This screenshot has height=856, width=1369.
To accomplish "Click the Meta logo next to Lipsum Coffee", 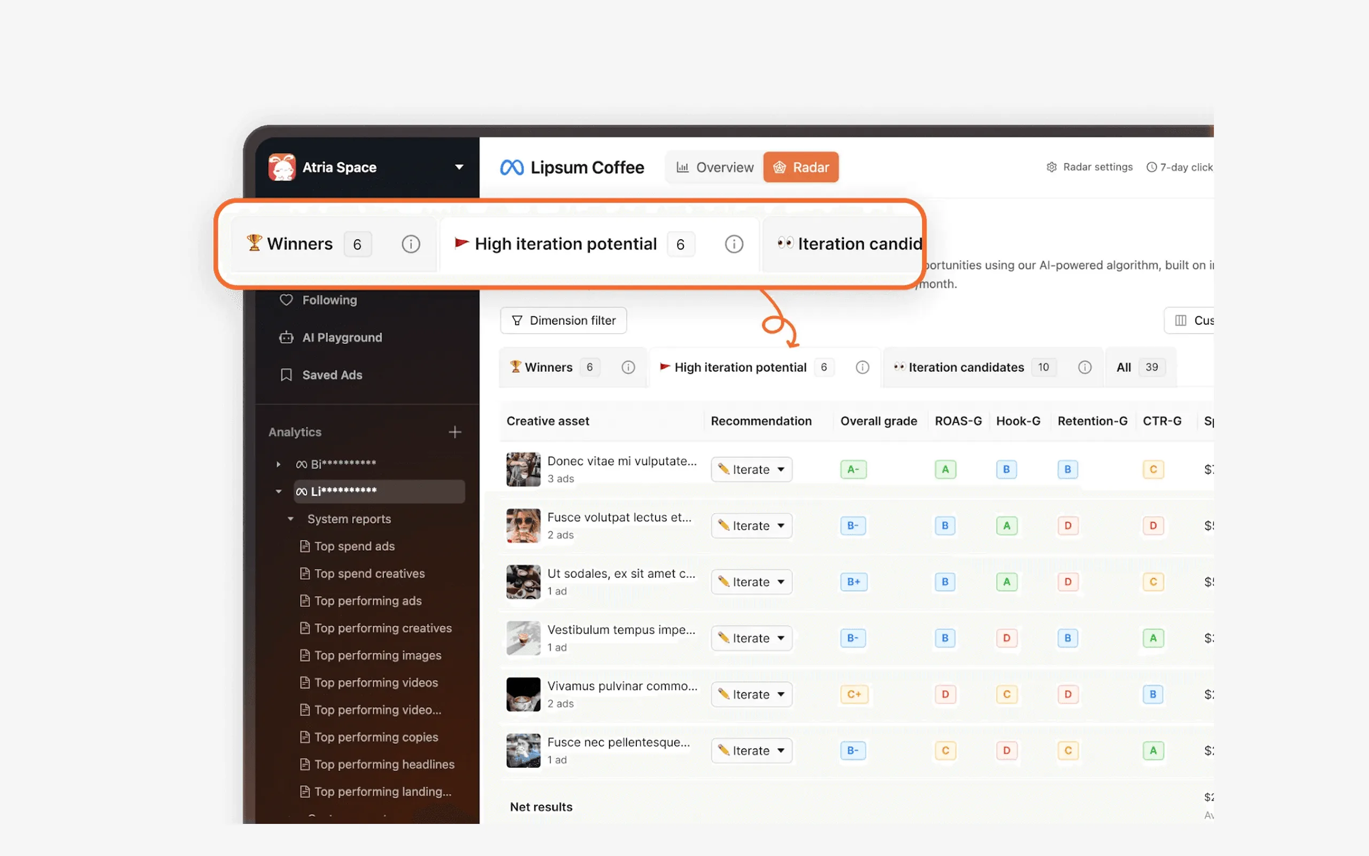I will coord(512,167).
